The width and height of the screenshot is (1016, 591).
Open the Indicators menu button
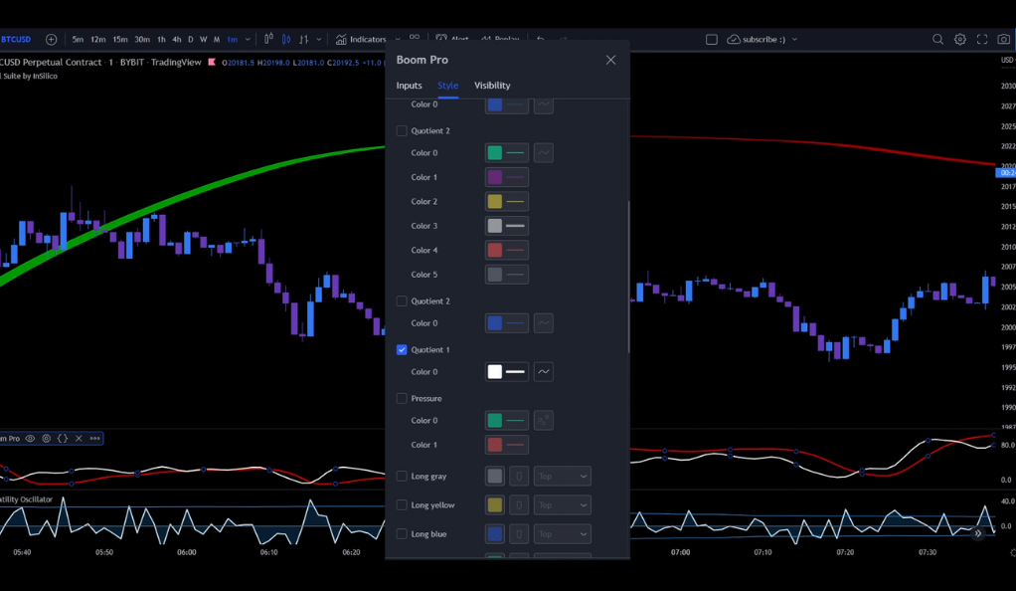(362, 40)
